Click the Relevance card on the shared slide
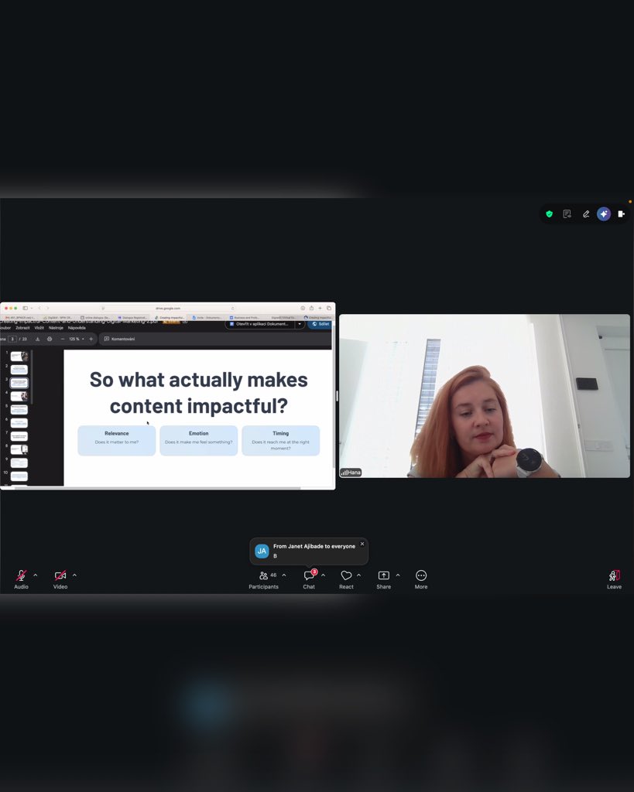 [x=117, y=440]
